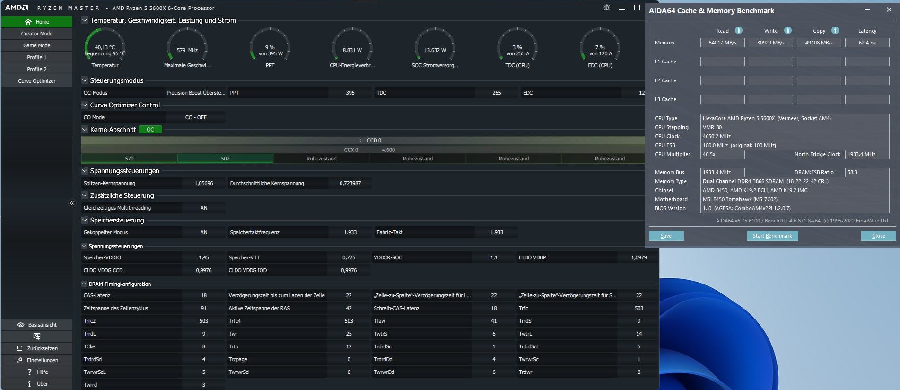
Task: Click Copy info icon in AIDA64
Action: (835, 30)
